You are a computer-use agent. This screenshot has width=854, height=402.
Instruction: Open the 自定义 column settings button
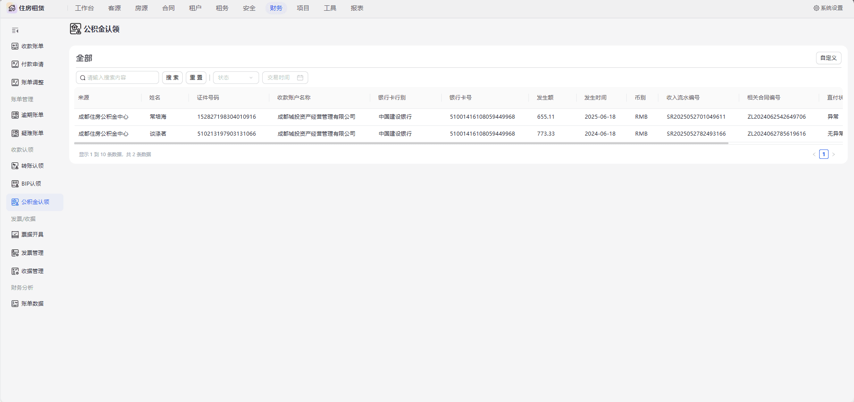click(x=829, y=58)
